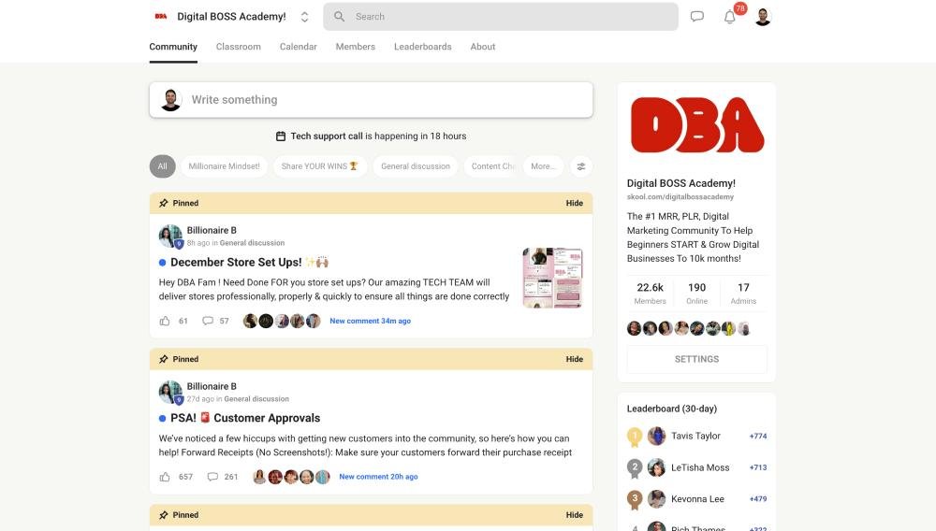Click the DBA logo beside the group name
Viewport: 936px width, 531px height.
[161, 17]
